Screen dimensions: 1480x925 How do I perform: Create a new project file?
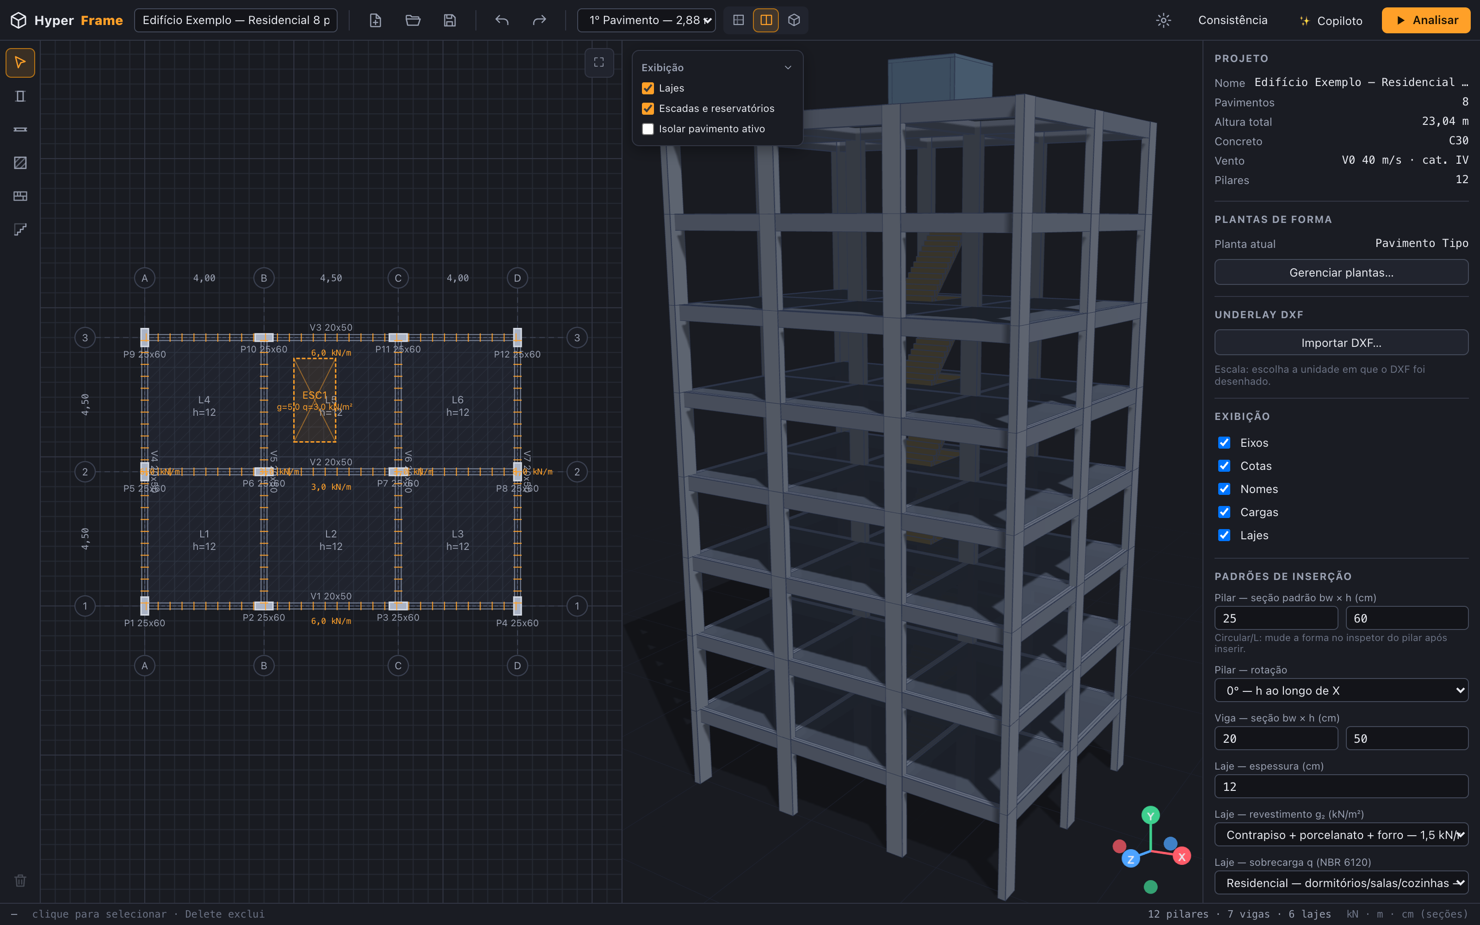376,20
